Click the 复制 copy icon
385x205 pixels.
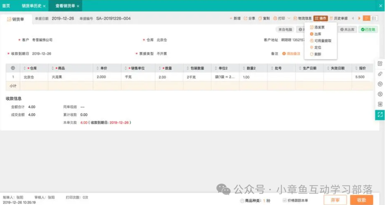(260, 19)
